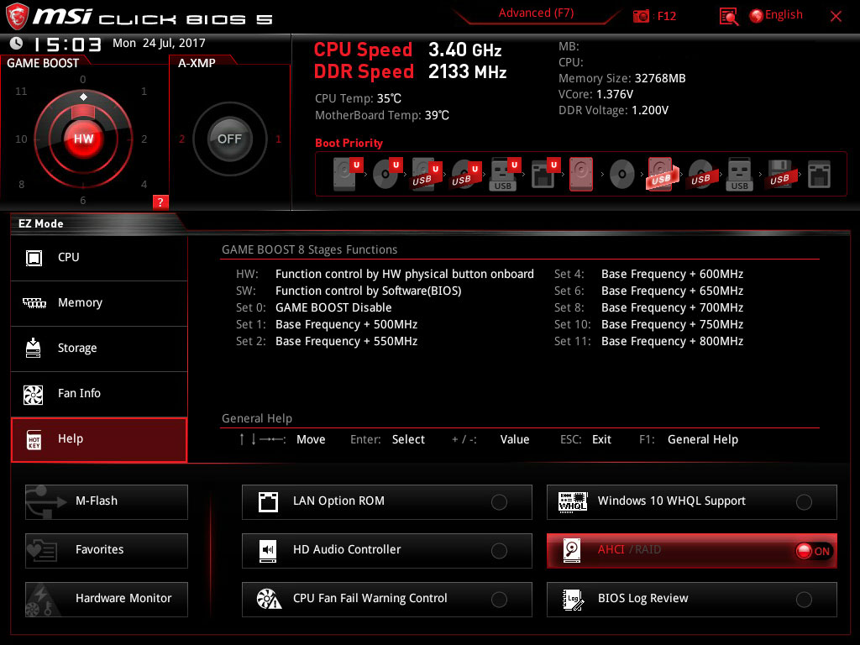The width and height of the screenshot is (860, 645).
Task: Switch to Advanced (F7) mode
Action: pyautogui.click(x=536, y=13)
